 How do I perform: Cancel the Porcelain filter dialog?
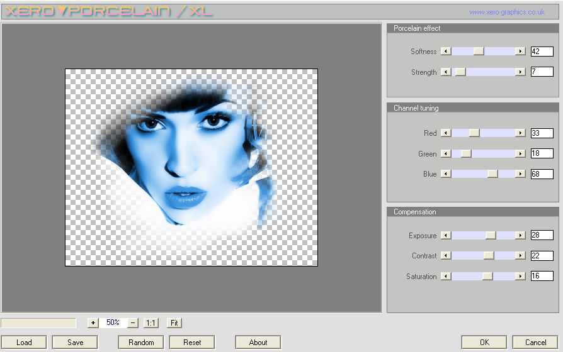tap(535, 343)
